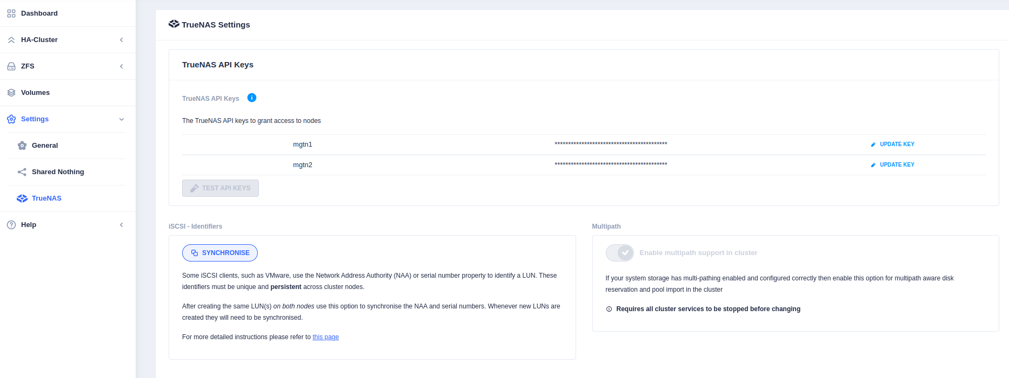This screenshot has width=1009, height=378.
Task: Toggle multipath support in cluster switch
Action: pyautogui.click(x=619, y=253)
